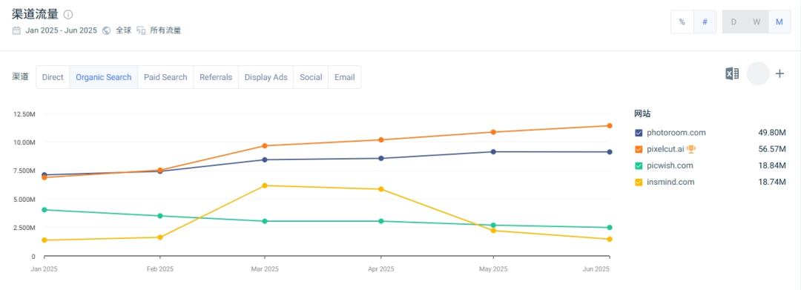Click the globe icon next to 全球

[106, 30]
